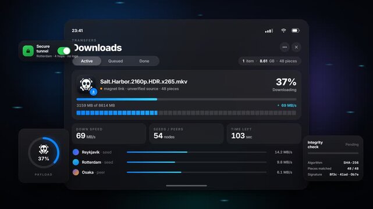
Task: Switch to the Done tab
Action: coord(144,61)
